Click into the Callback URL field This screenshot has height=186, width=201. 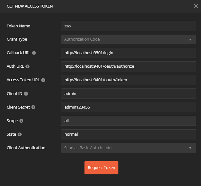coord(128,53)
